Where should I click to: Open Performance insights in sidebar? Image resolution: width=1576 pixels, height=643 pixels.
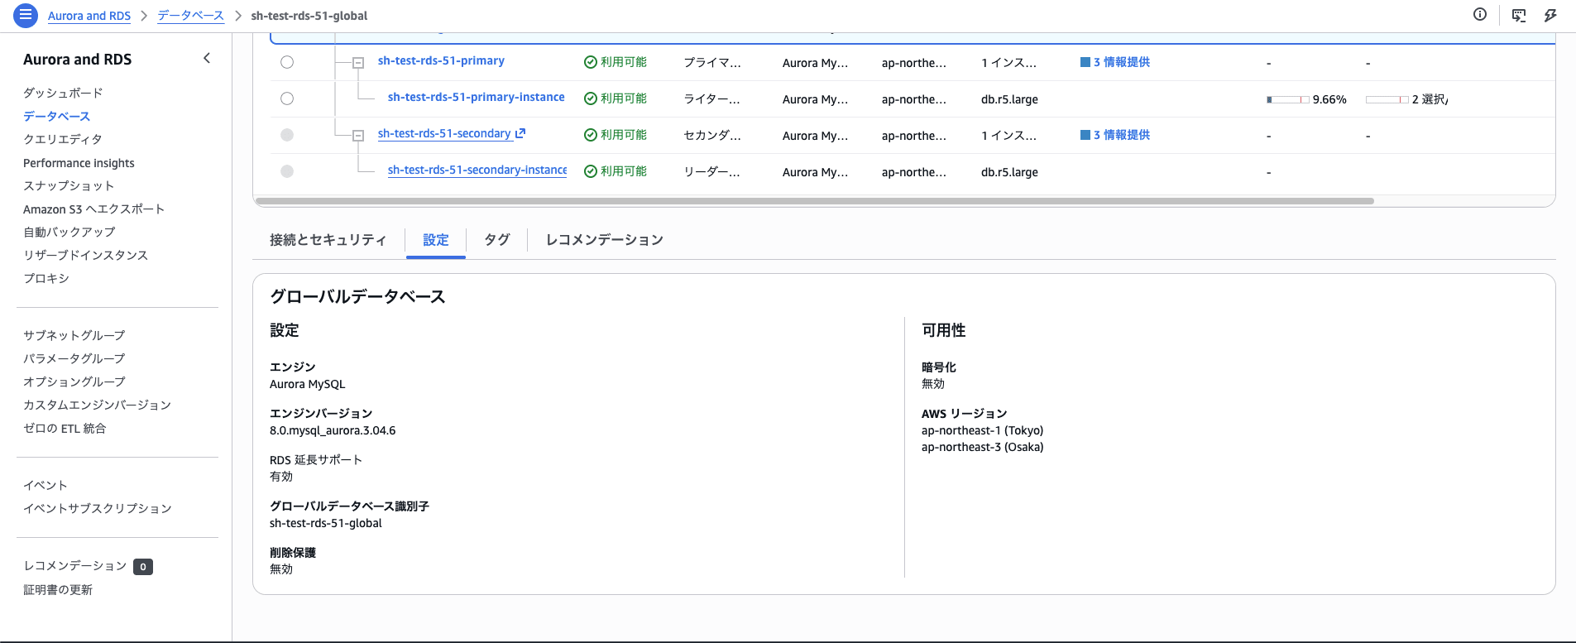[x=79, y=163]
